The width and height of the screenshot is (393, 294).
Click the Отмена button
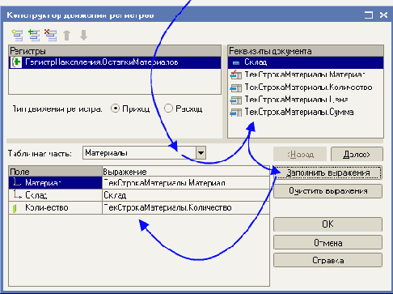pos(327,243)
